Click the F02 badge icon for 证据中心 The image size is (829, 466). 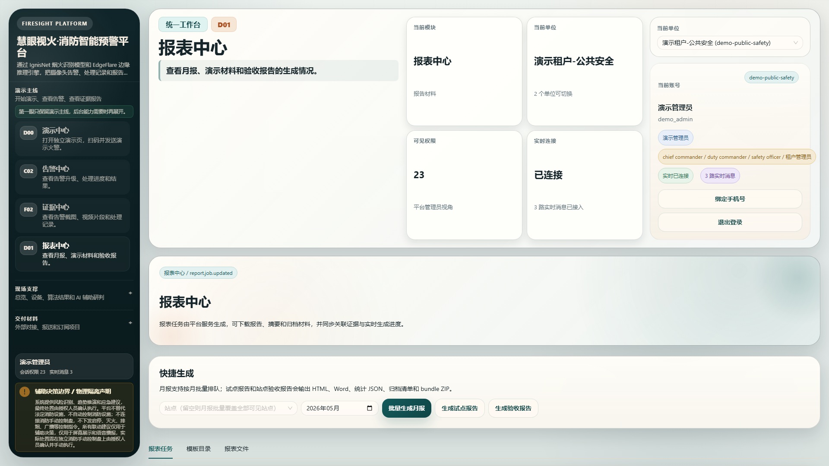coord(28,210)
